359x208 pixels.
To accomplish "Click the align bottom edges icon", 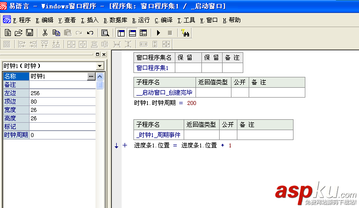I will click(x=56, y=44).
